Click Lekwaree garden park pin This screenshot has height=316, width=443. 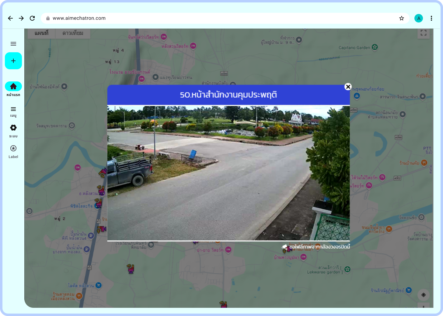347,269
